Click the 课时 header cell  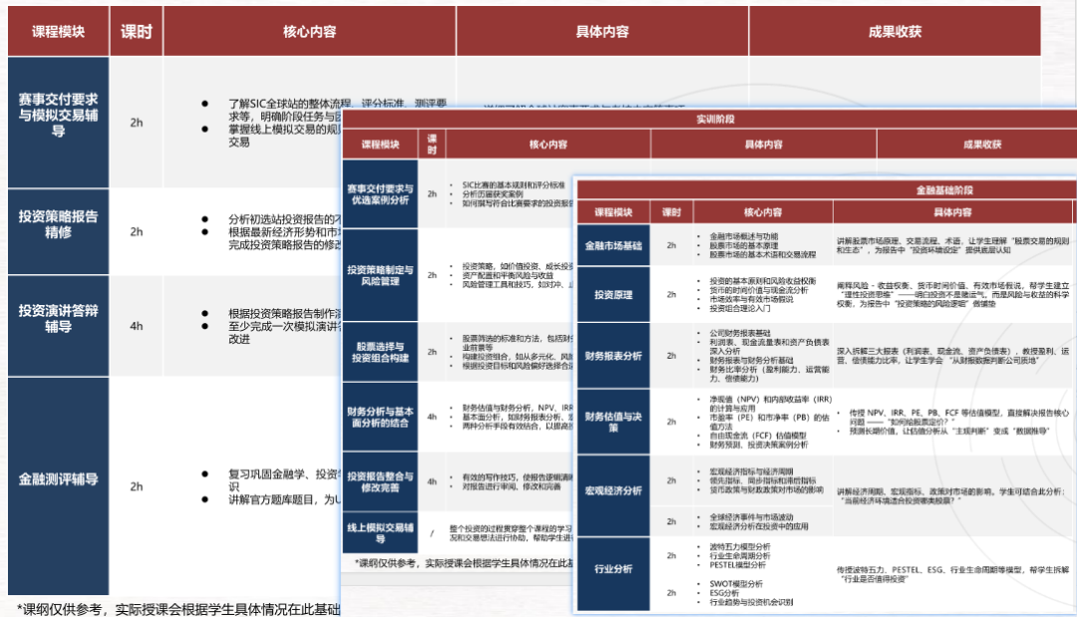(x=137, y=31)
